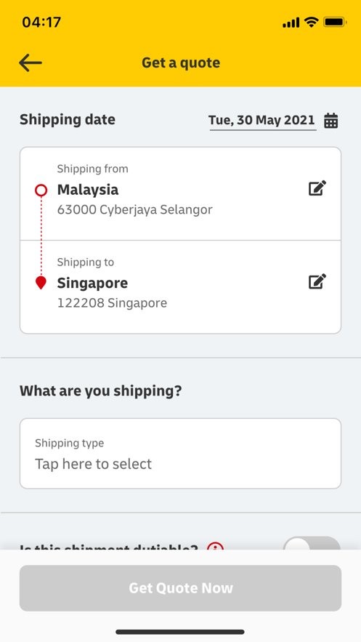
Task: Select the Tue, 30 May 2021 date
Action: click(x=261, y=121)
